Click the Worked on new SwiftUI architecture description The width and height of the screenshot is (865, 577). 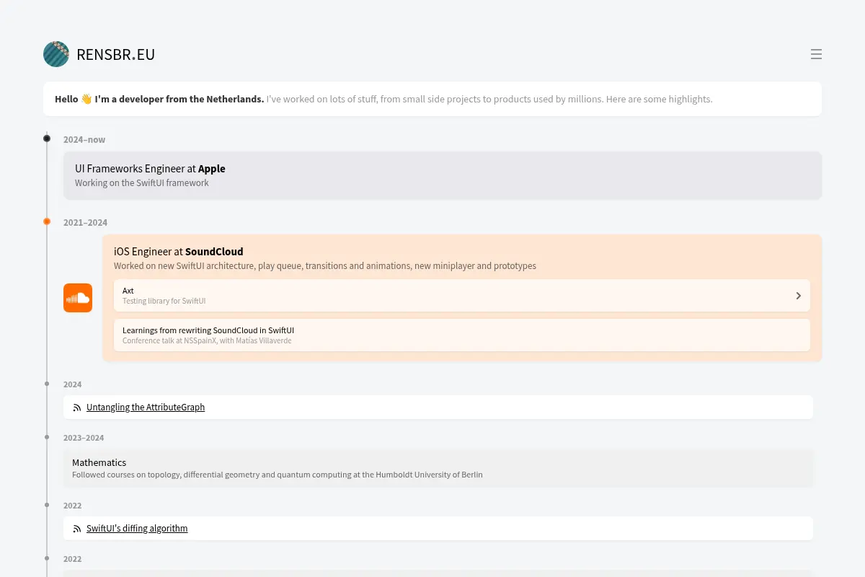(x=325, y=266)
